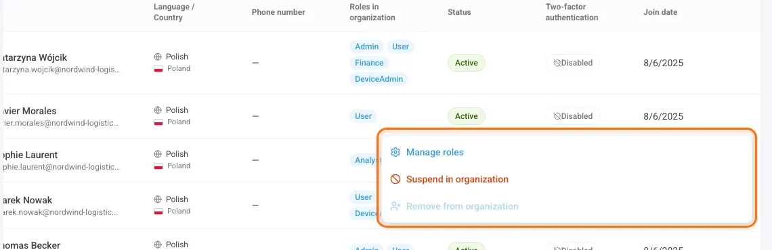Click the Join date column header
Image resolution: width=772 pixels, height=250 pixels.
[x=660, y=12]
